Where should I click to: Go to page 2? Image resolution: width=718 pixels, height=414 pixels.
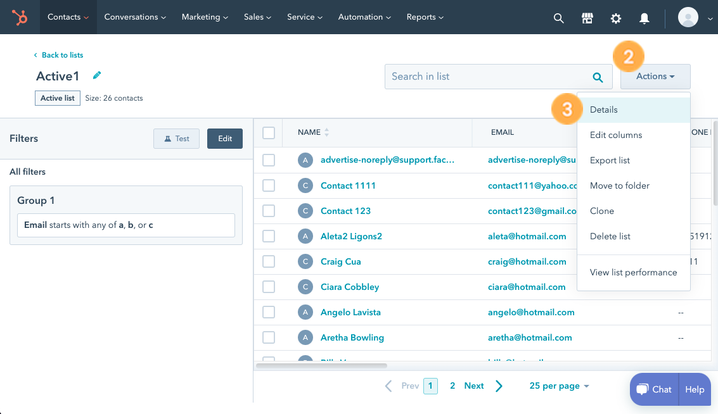coord(452,386)
